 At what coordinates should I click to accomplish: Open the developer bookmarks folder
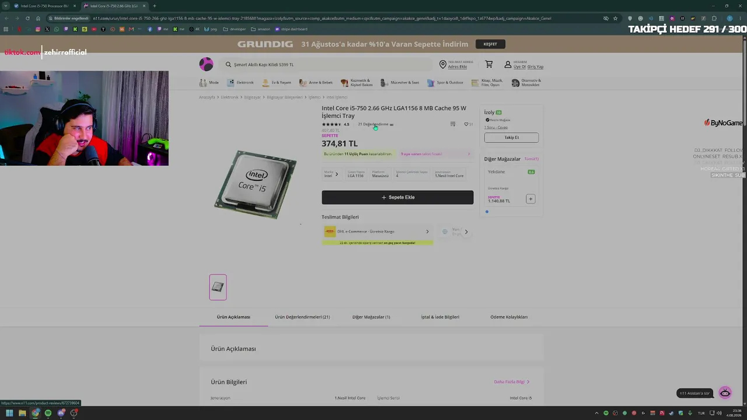(x=235, y=29)
